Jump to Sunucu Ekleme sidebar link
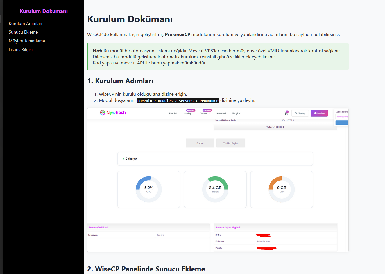The width and height of the screenshot is (385, 274). (23, 32)
